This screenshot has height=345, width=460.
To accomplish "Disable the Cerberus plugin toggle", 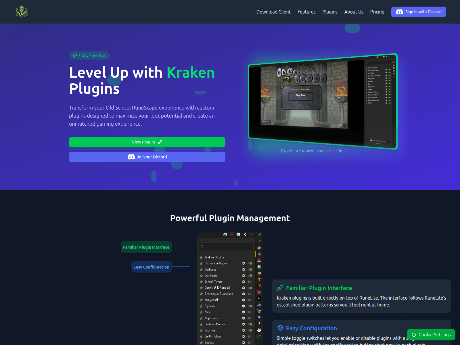I will tap(250, 269).
